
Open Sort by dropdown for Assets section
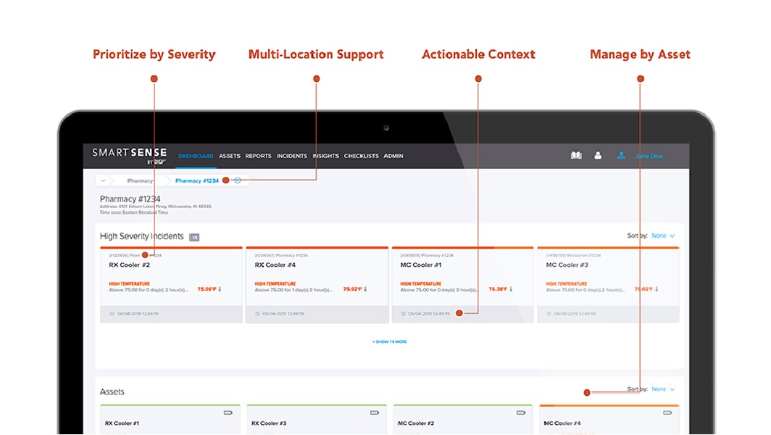click(x=662, y=389)
